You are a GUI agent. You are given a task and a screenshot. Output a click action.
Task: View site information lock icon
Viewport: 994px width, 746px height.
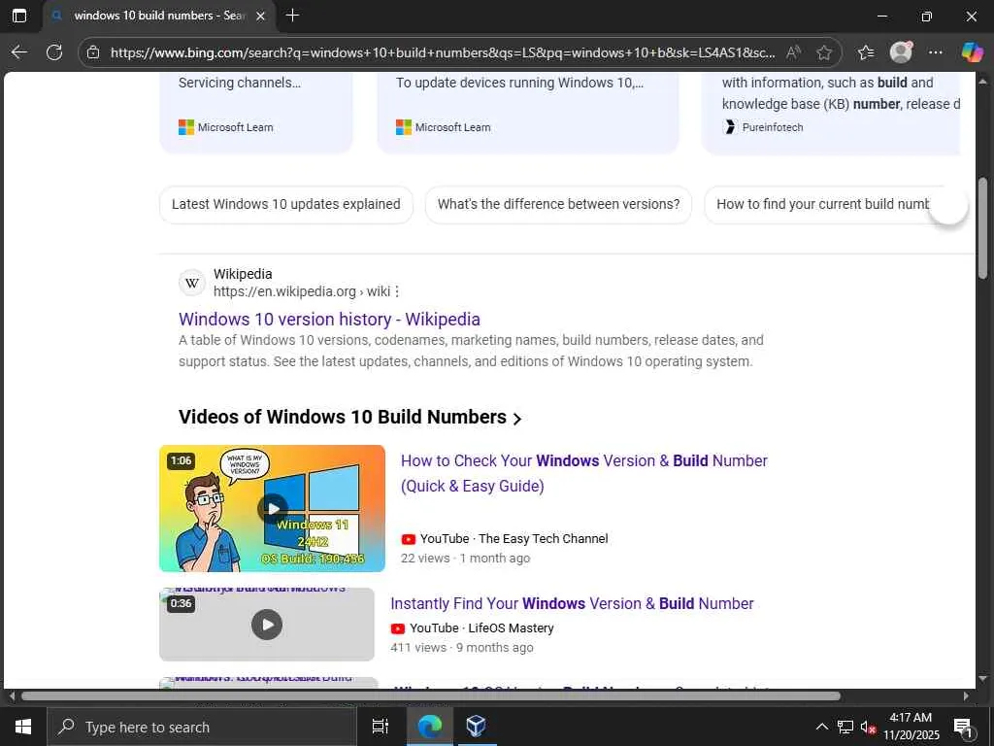(x=93, y=52)
